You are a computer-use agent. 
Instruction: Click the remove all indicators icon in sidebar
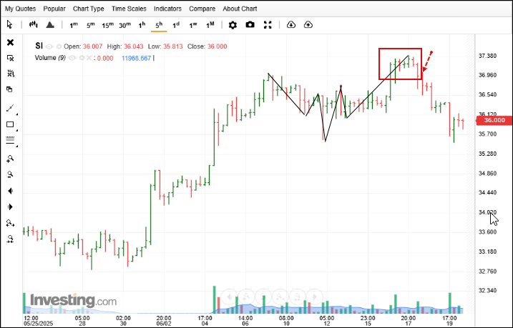(11, 73)
